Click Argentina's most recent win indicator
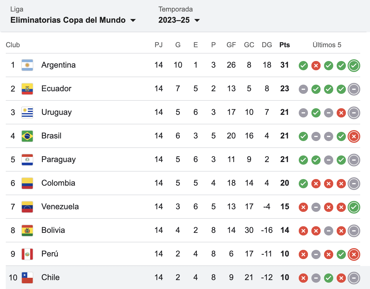Screen dimensions: 370x289 (354, 66)
